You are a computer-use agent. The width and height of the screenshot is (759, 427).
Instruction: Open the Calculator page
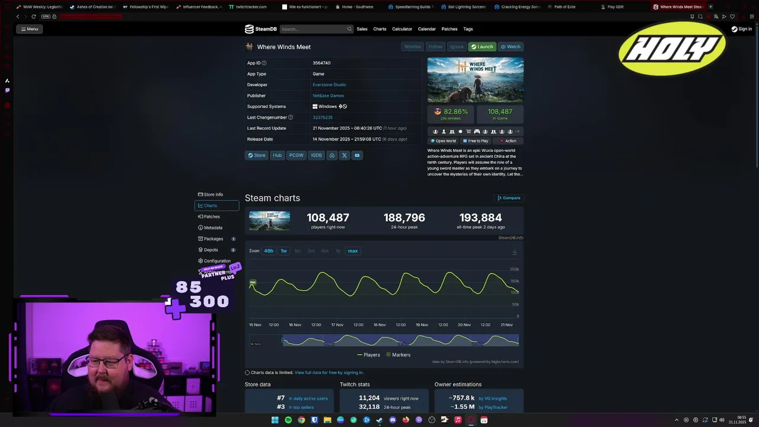tap(402, 29)
